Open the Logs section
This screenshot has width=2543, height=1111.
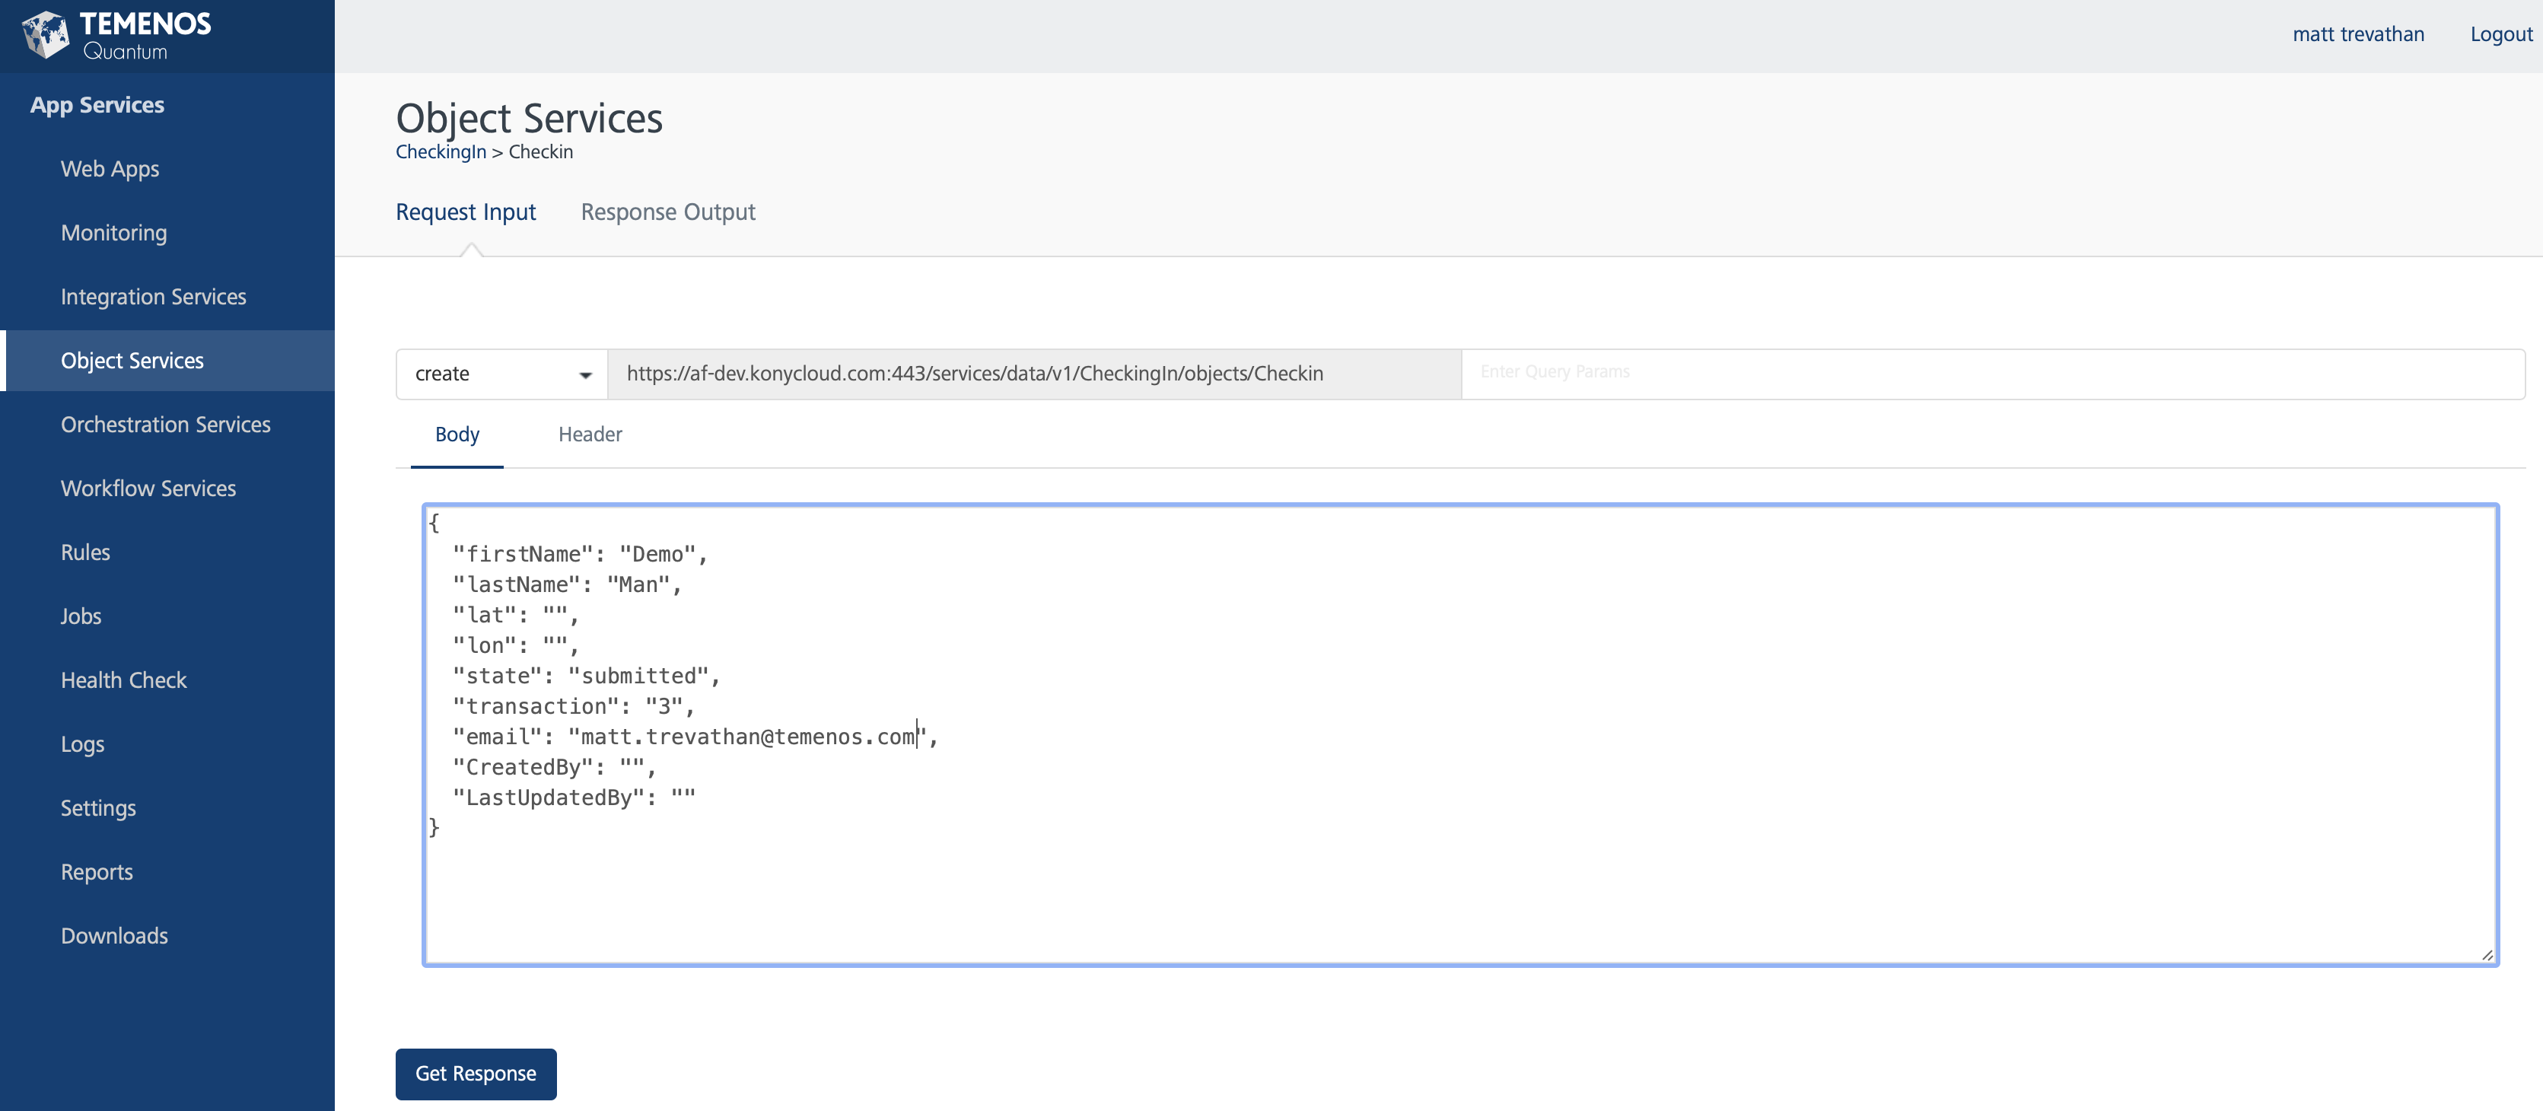pyautogui.click(x=82, y=743)
